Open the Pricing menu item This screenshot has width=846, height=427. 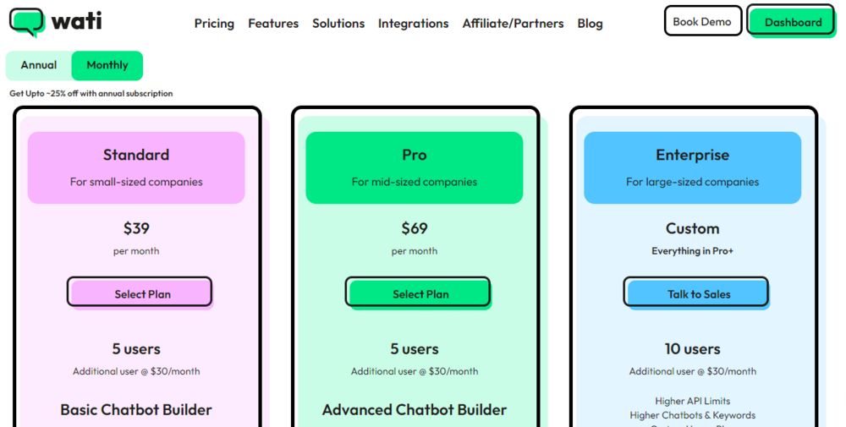pyautogui.click(x=214, y=24)
